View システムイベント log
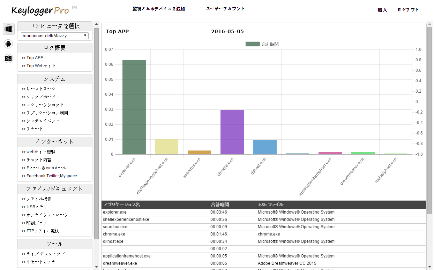 (x=43, y=121)
